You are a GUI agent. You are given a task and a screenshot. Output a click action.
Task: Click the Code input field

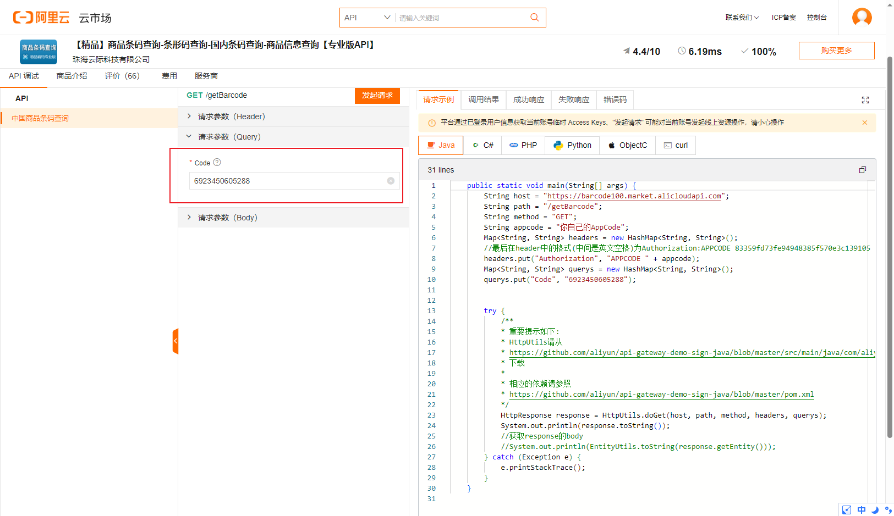coord(293,181)
